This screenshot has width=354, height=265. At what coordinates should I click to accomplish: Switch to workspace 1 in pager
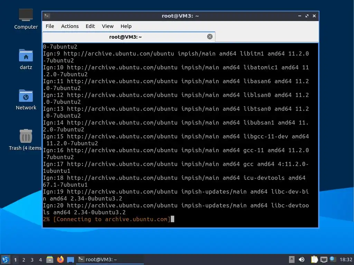point(15,260)
